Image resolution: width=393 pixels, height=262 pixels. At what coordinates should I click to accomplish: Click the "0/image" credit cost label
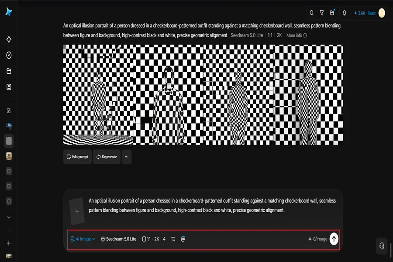pyautogui.click(x=317, y=239)
